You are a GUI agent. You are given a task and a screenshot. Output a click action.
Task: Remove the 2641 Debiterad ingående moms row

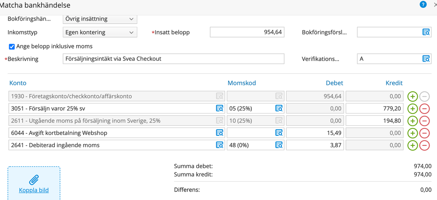[x=424, y=145]
